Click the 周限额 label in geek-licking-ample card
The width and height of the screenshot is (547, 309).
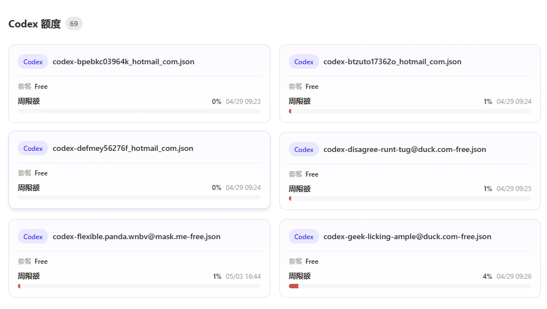click(x=299, y=276)
